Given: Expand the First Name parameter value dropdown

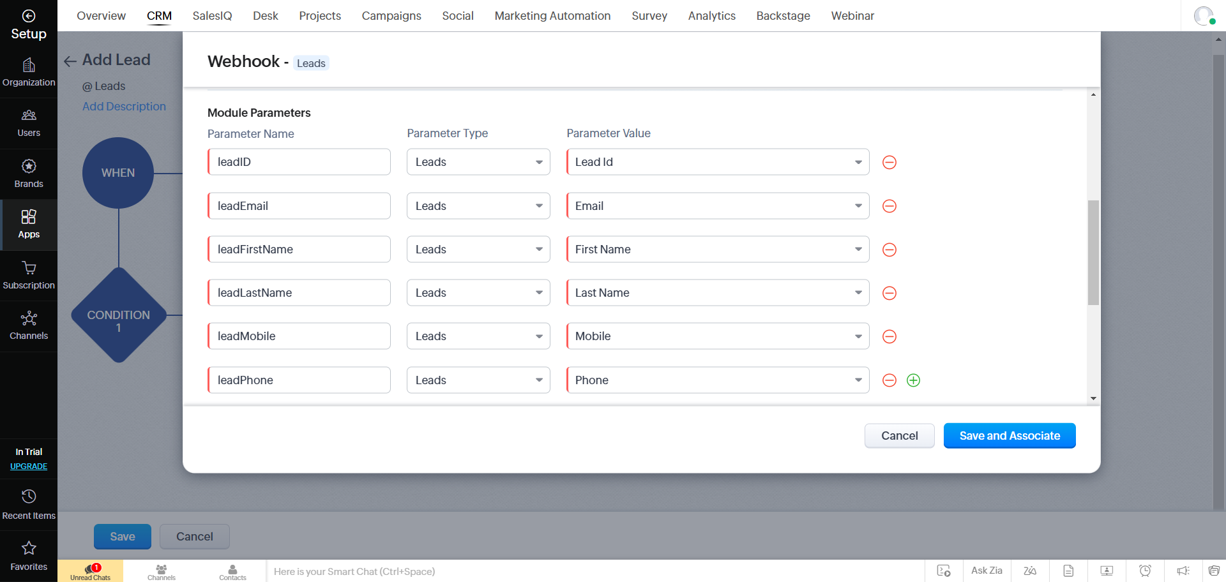Looking at the screenshot, I should click(x=718, y=250).
